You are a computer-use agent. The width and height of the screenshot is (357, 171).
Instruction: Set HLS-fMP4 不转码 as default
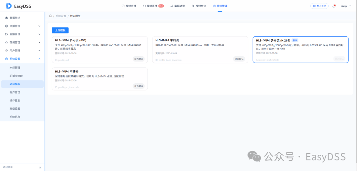tap(139, 86)
